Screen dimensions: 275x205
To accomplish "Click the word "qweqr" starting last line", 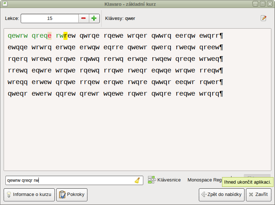I will [x=18, y=94].
